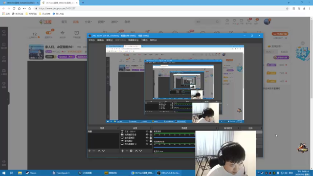The width and height of the screenshot is (313, 176).
Task: Toggle lock on the video capture device source
Action: [x=151, y=134]
